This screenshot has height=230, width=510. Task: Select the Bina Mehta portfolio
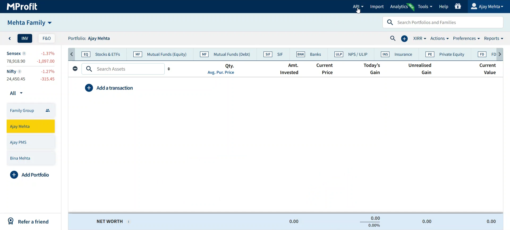31,158
